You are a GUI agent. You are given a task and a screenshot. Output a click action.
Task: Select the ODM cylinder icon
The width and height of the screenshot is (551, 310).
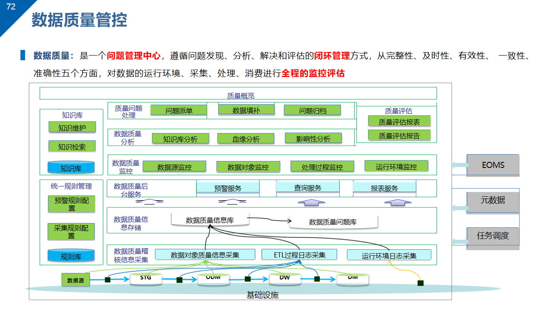click(x=213, y=279)
